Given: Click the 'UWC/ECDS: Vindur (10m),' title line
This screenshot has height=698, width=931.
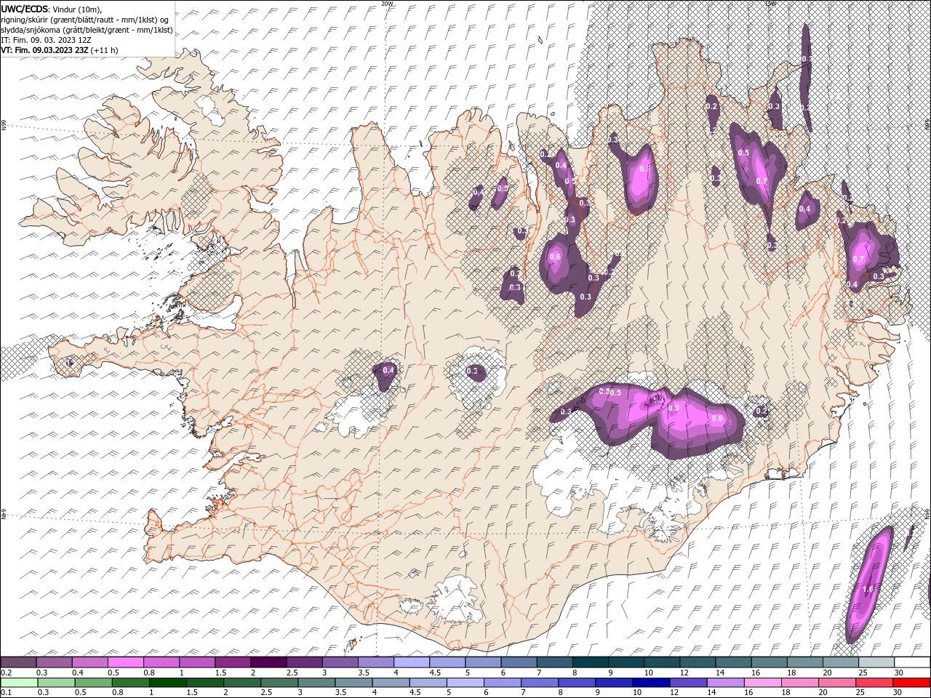Looking at the screenshot, I should (x=52, y=9).
